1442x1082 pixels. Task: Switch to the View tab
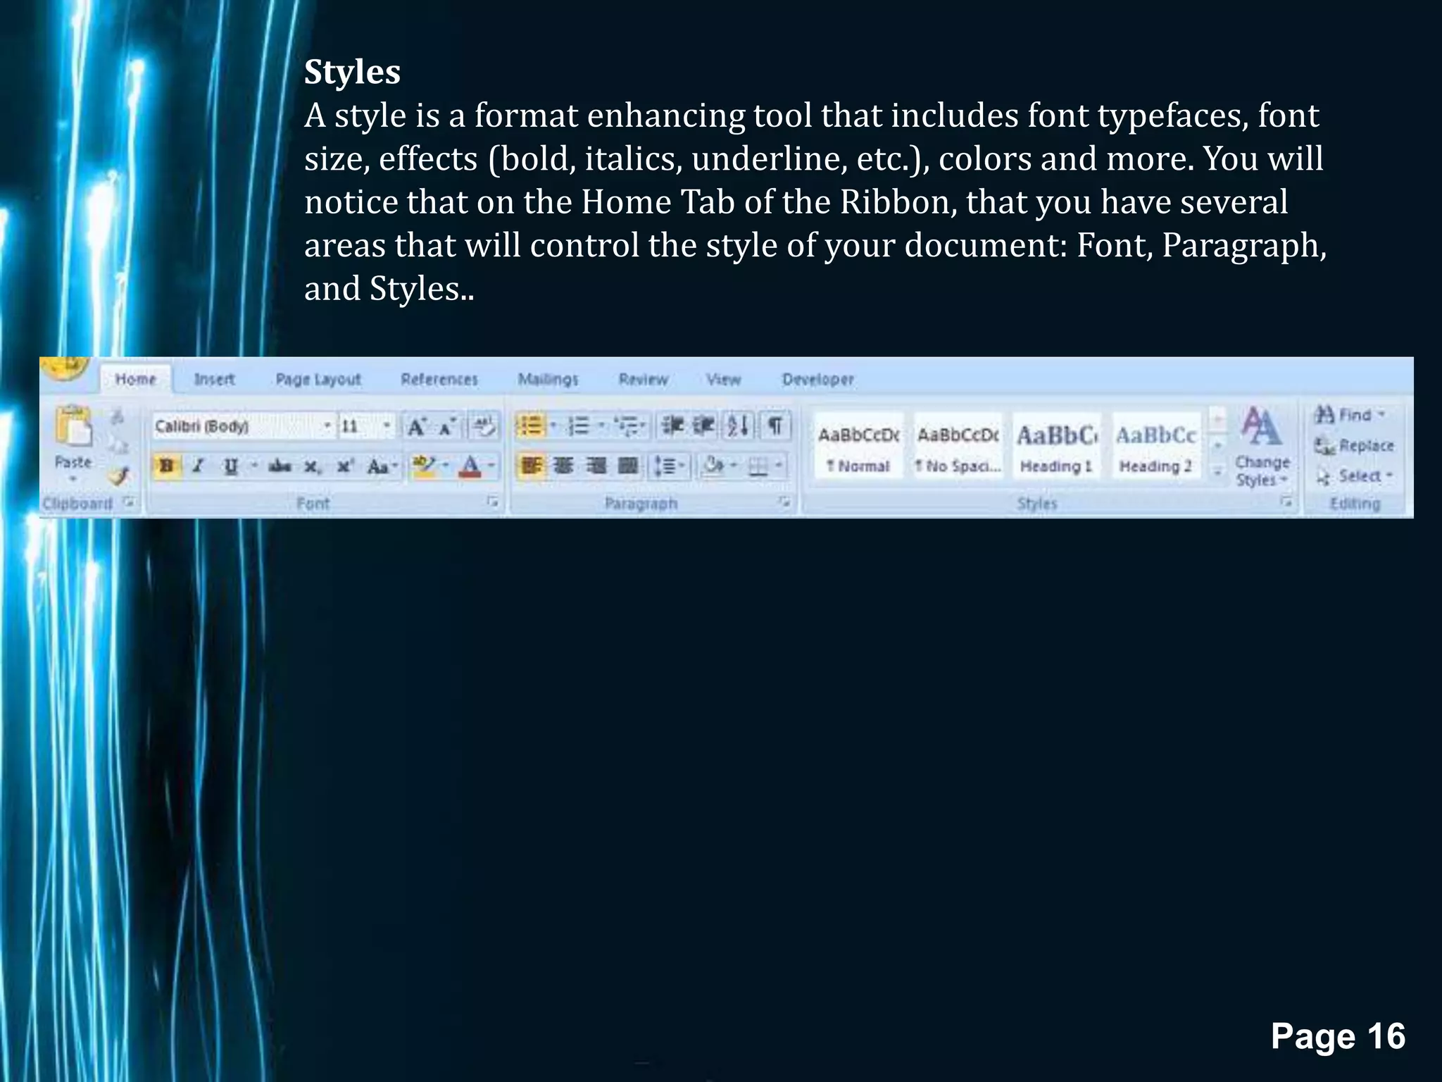724,379
